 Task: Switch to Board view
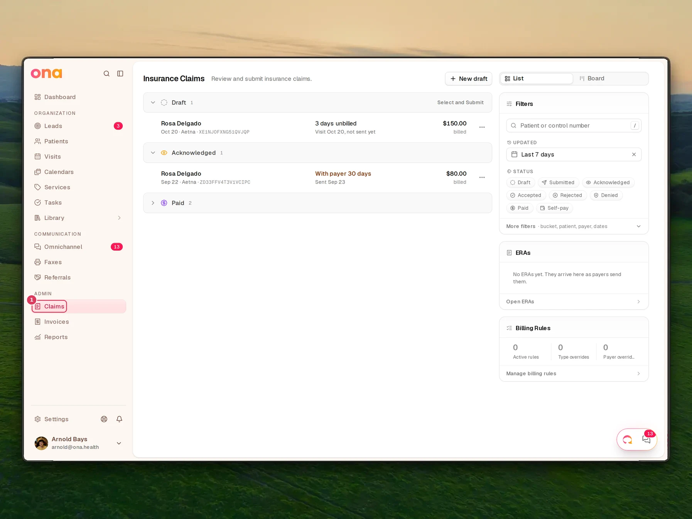coord(611,79)
